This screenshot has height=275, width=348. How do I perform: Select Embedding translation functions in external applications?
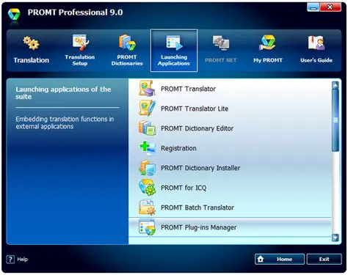click(x=65, y=122)
